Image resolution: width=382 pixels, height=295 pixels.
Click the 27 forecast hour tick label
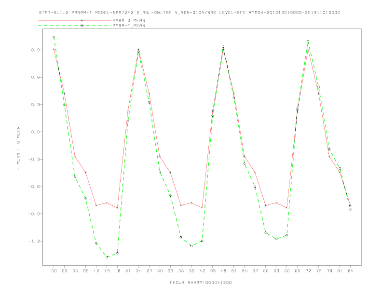point(149,271)
